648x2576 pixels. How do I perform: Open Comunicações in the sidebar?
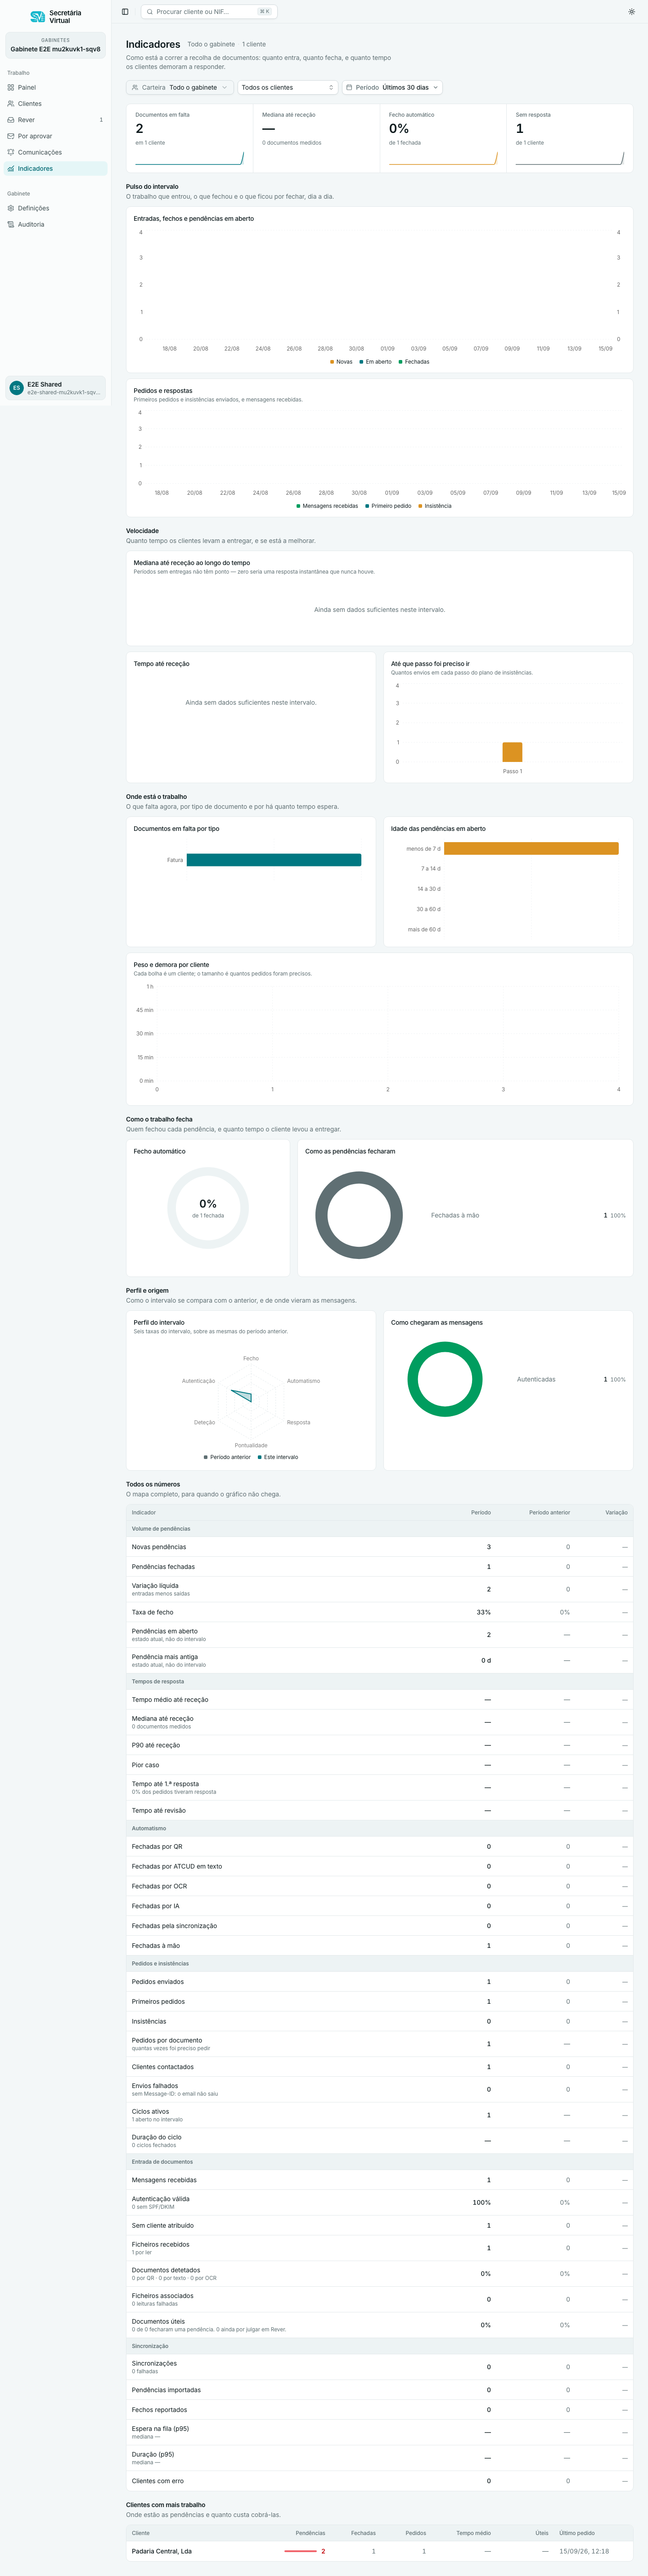click(55, 152)
